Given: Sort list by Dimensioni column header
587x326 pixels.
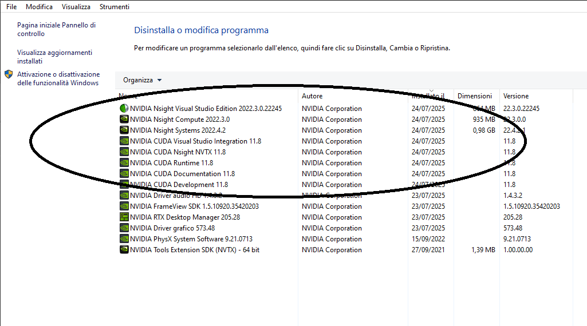Looking at the screenshot, I should pos(475,96).
